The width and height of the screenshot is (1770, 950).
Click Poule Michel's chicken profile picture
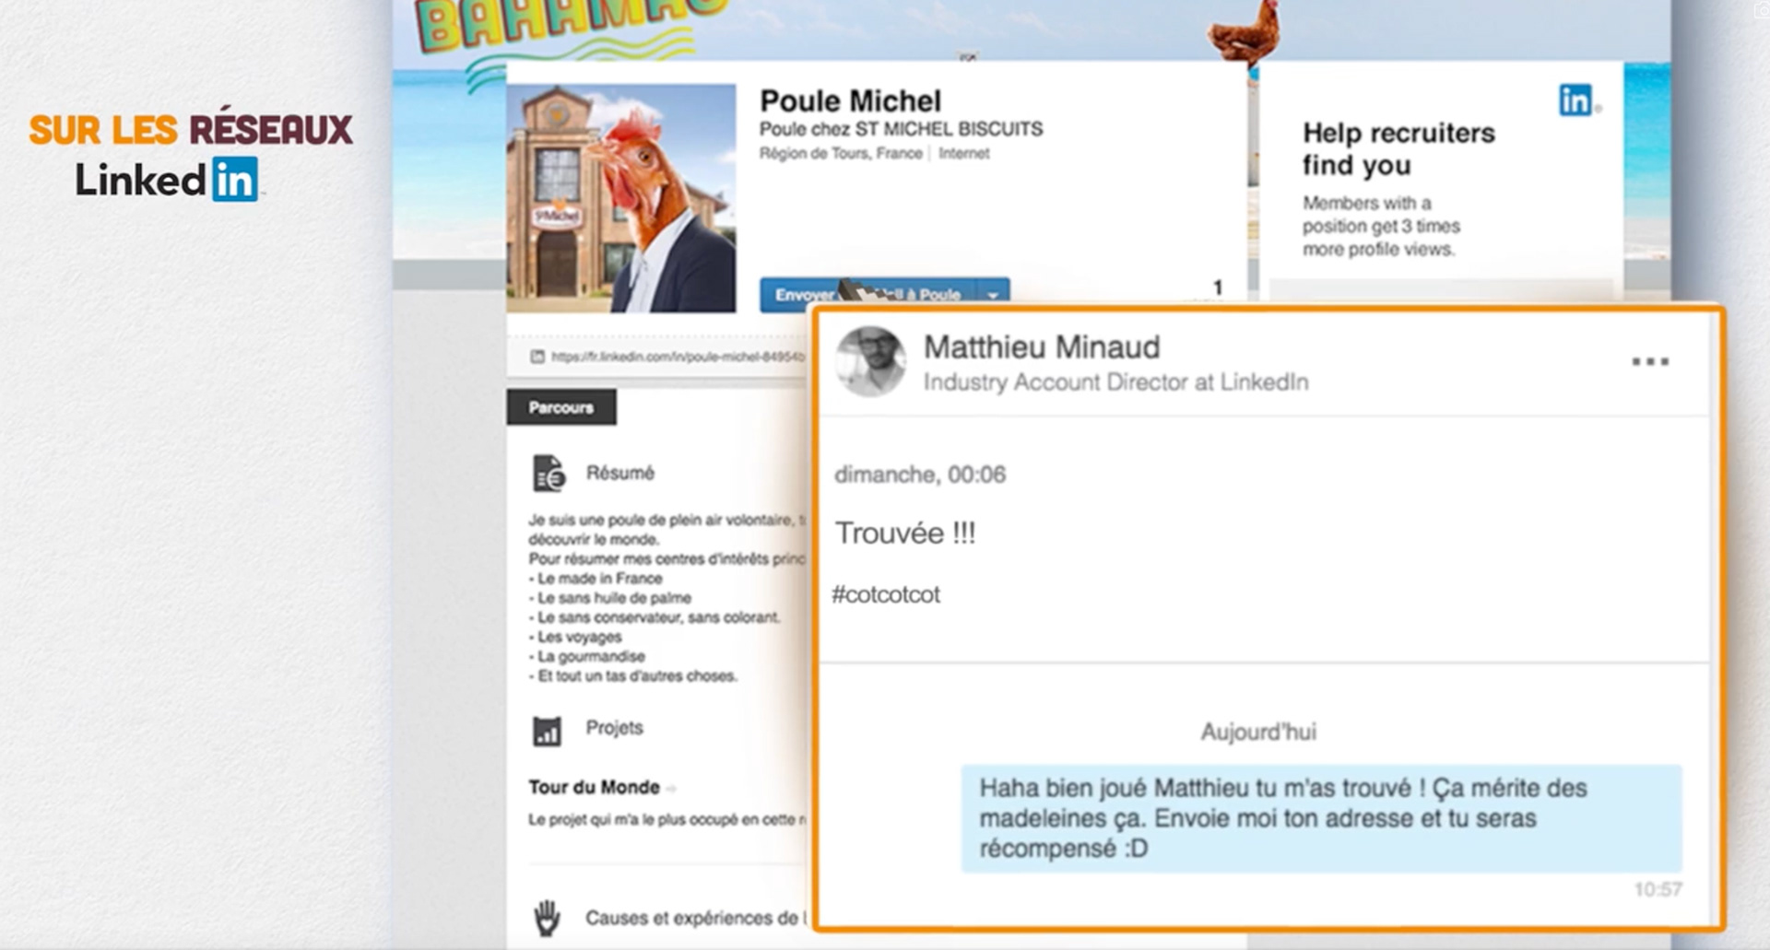(x=621, y=198)
